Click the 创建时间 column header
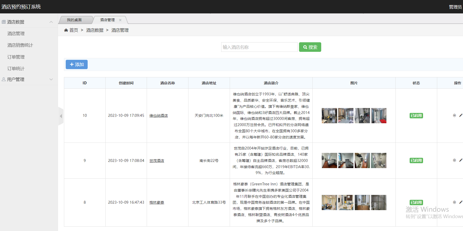The width and height of the screenshot is (463, 231). 126,83
